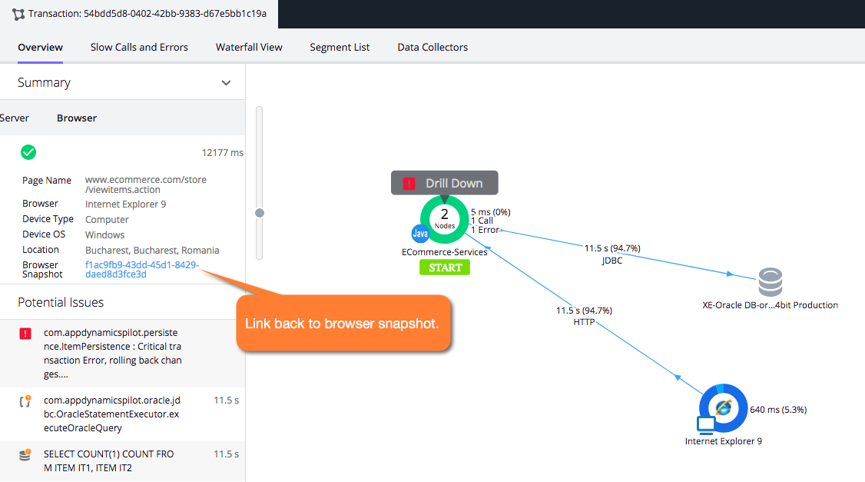Click the 1 Error label on ECommerce-Services node
865x482 pixels.
[485, 230]
